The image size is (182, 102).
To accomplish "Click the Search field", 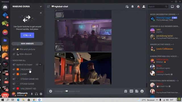I will [x=158, y=7].
